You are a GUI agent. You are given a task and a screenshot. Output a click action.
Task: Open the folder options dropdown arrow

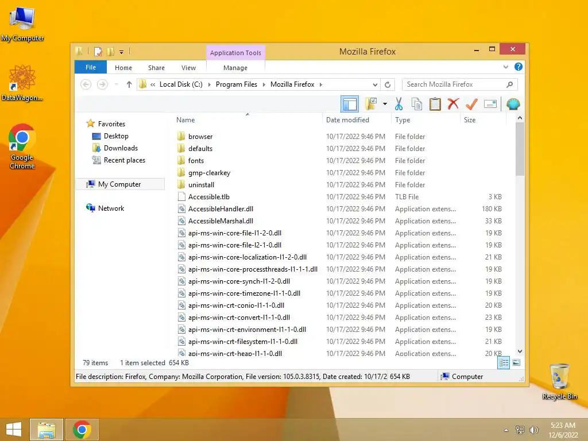[x=385, y=104]
